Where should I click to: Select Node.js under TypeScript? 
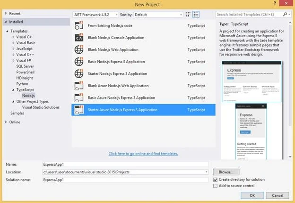28,96
